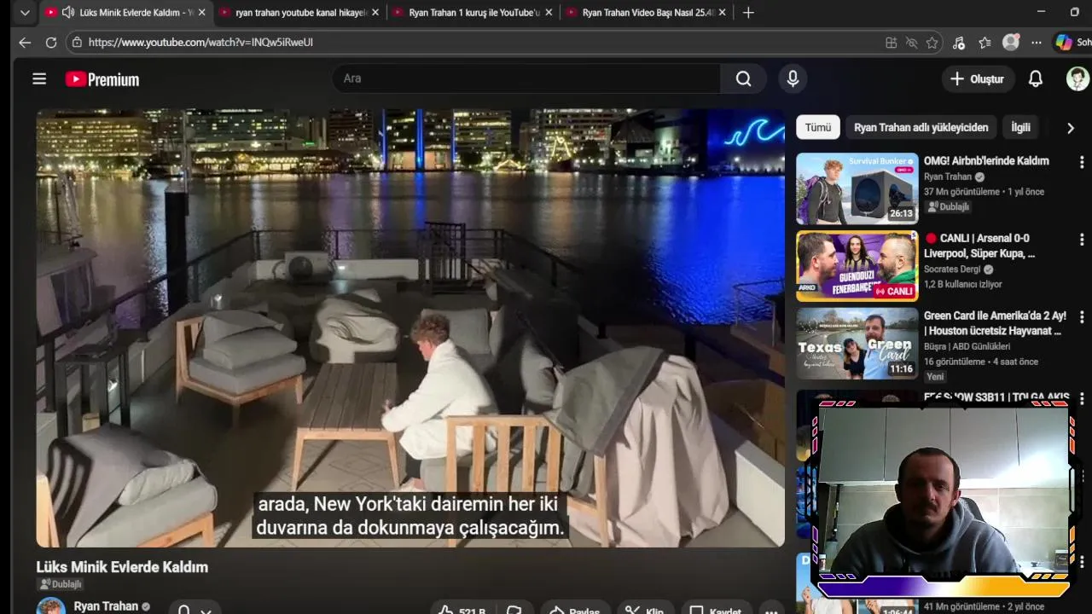Open Ryan Trahan channel name under video

(x=106, y=606)
